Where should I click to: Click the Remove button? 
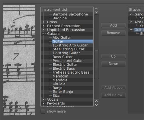[113, 33]
